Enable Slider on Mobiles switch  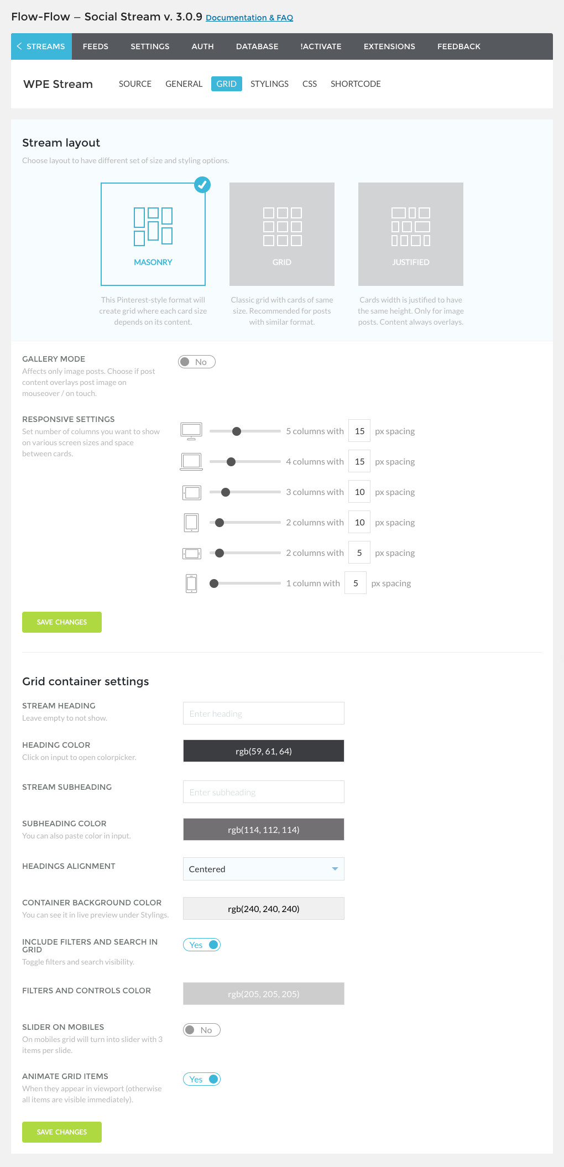point(202,1030)
